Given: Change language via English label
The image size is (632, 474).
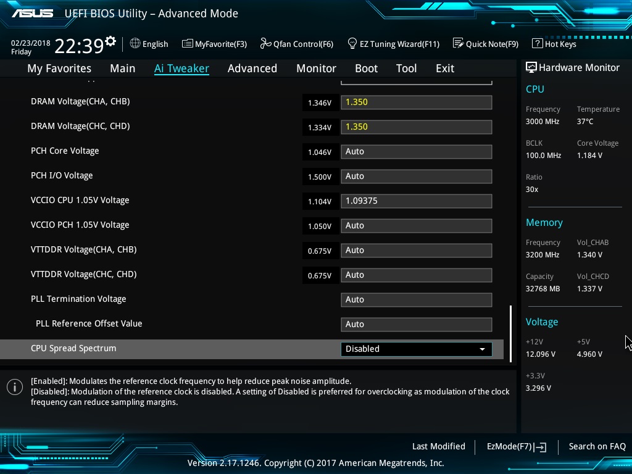Looking at the screenshot, I should click(x=155, y=44).
